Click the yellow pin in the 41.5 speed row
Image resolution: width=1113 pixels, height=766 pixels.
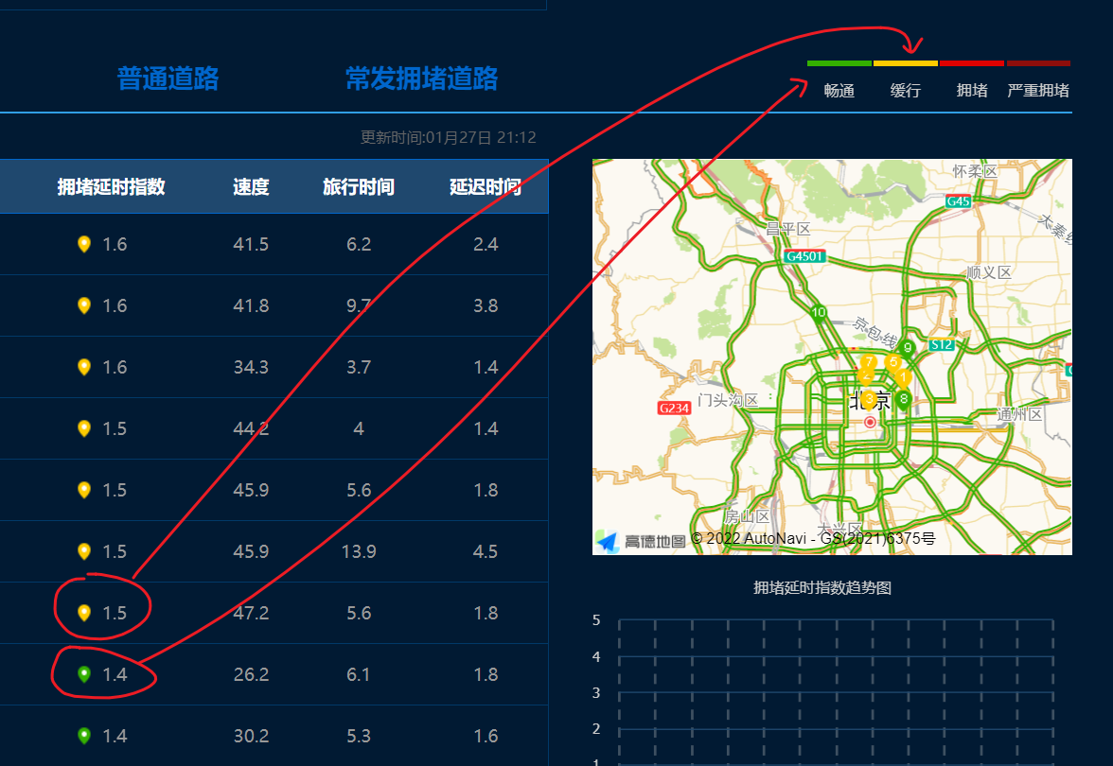pos(83,244)
